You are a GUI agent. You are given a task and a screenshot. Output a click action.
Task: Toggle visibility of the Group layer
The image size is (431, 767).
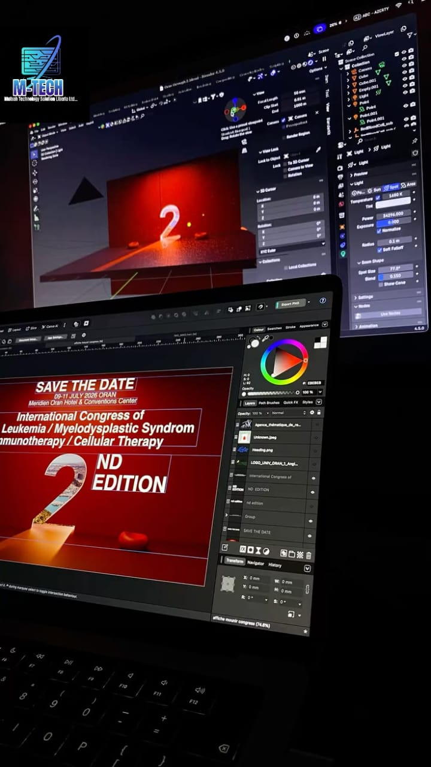(x=311, y=521)
